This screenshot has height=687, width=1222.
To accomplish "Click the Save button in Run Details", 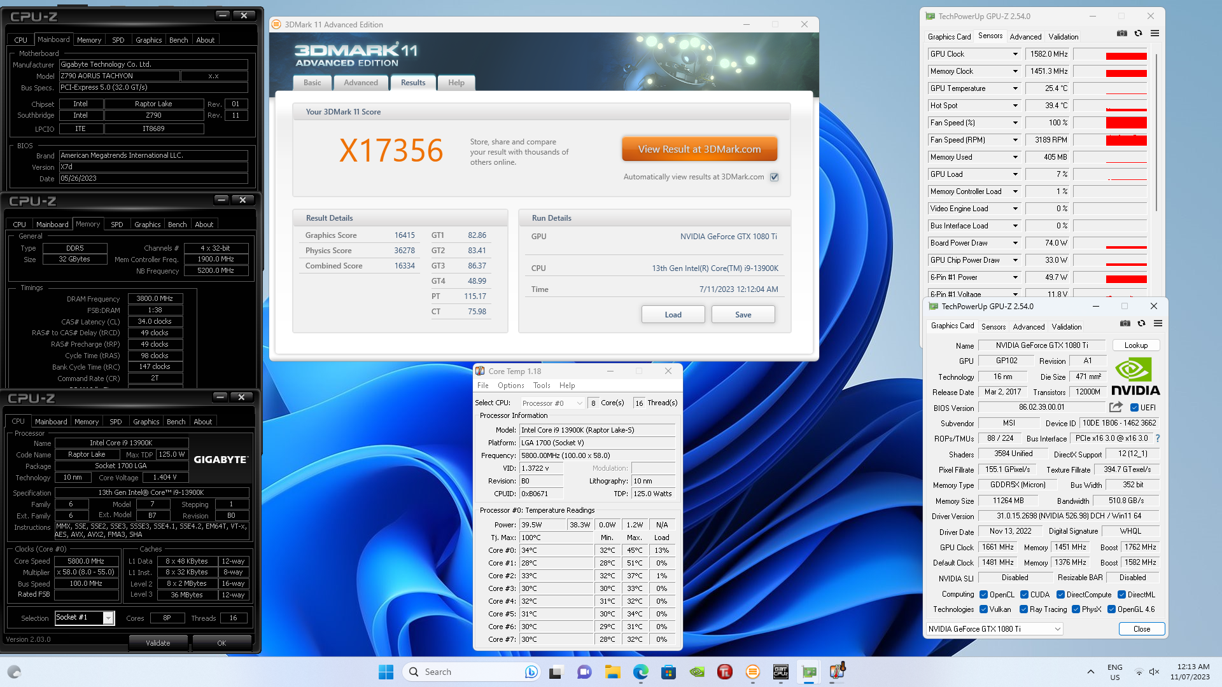I will coord(743,314).
